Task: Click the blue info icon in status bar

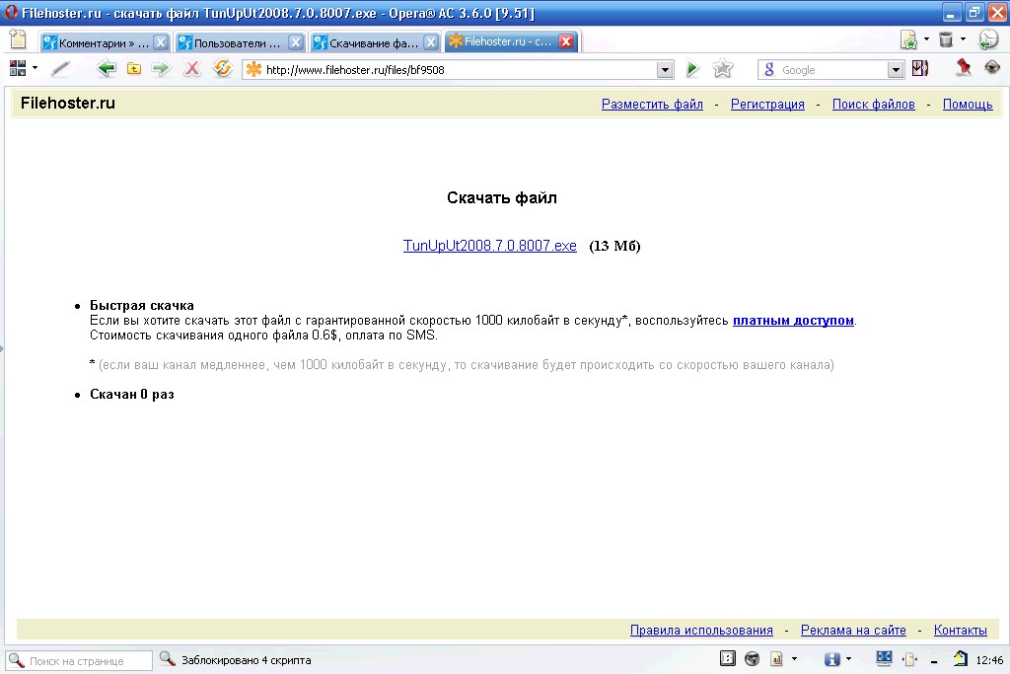Action: (832, 658)
